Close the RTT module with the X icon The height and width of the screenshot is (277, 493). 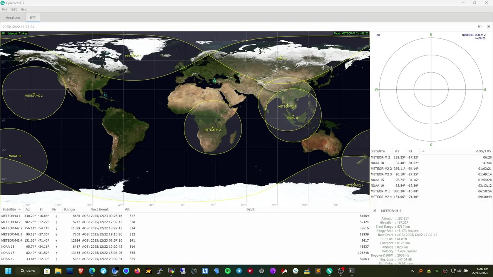tap(488, 27)
